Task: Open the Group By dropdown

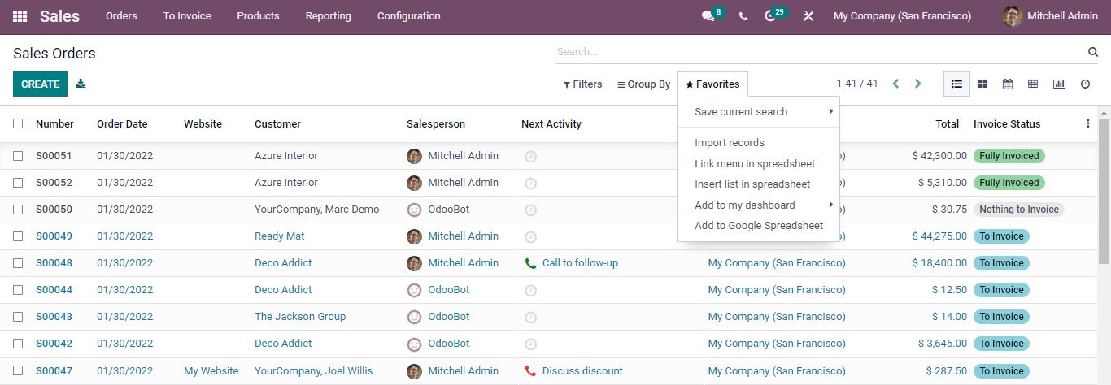Action: (643, 84)
